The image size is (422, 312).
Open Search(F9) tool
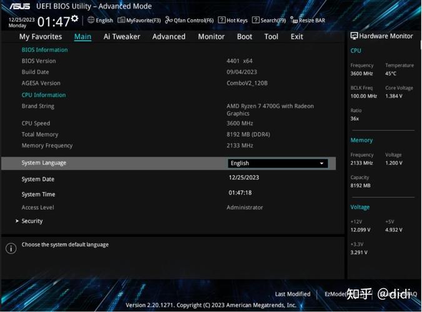[x=269, y=20]
